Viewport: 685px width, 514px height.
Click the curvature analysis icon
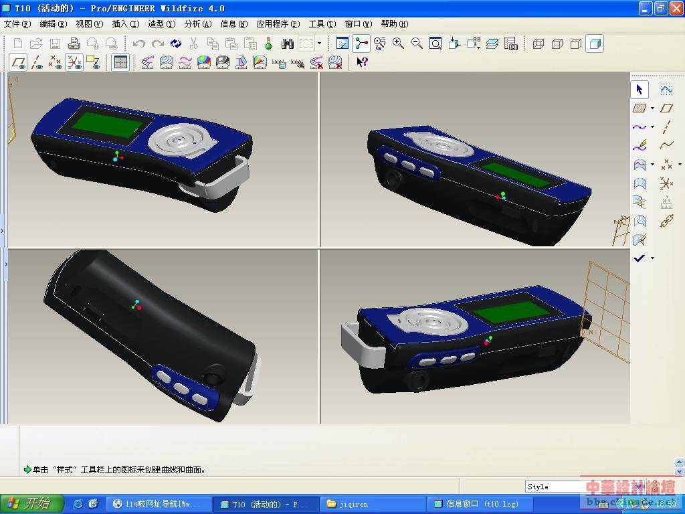coord(148,62)
